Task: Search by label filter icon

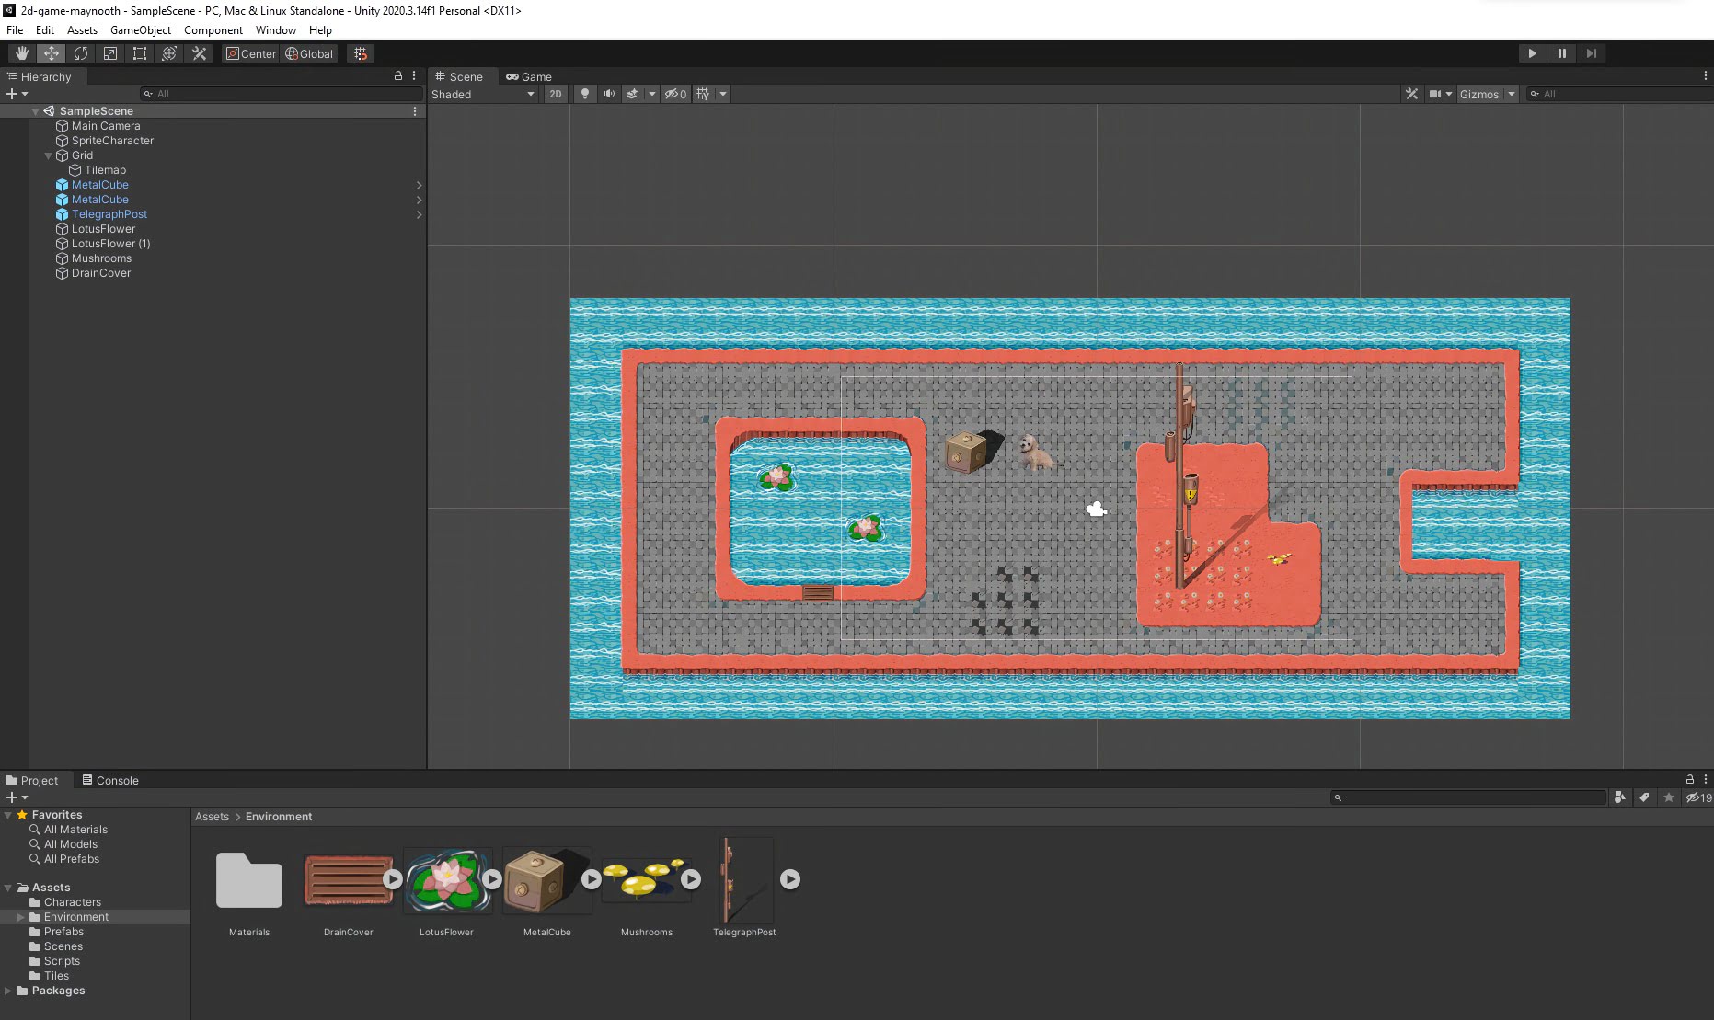Action: [1644, 797]
